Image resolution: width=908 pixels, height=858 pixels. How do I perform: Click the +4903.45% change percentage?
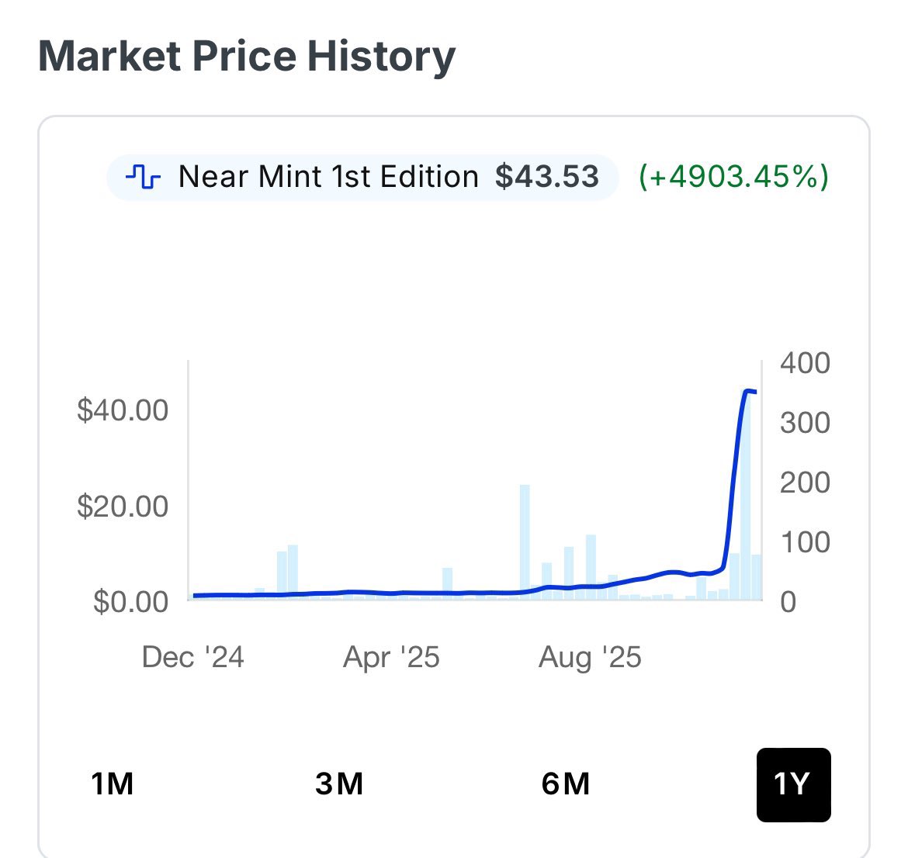point(733,177)
